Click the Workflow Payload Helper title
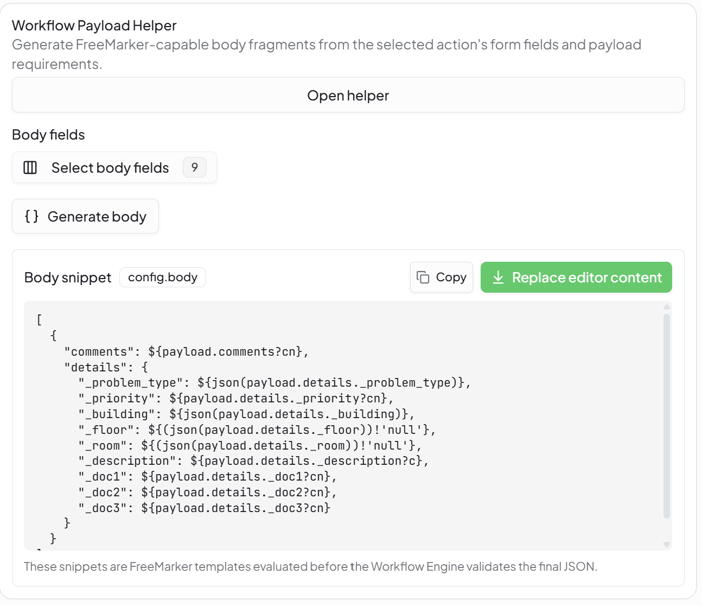The width and height of the screenshot is (702, 606). click(x=94, y=26)
